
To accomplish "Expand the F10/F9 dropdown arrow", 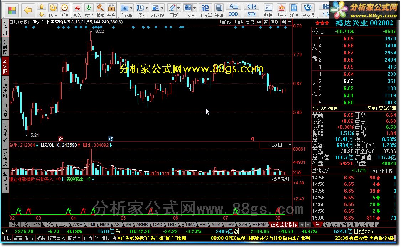I will (x=162, y=8).
